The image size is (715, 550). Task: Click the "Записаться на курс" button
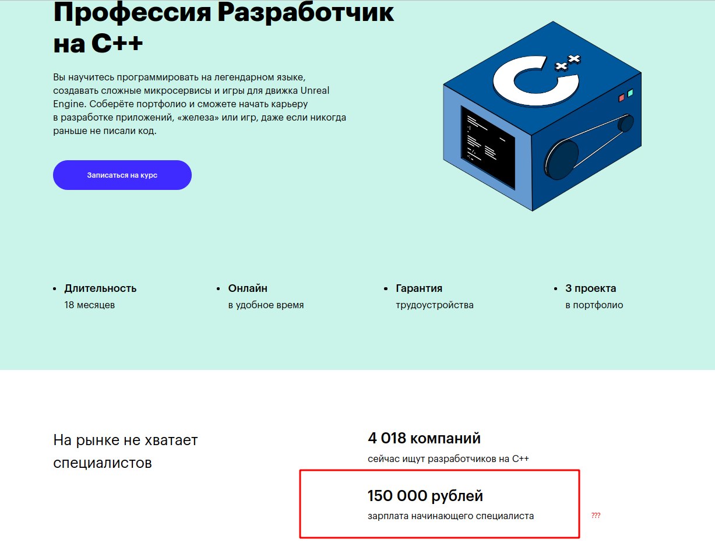click(x=122, y=175)
